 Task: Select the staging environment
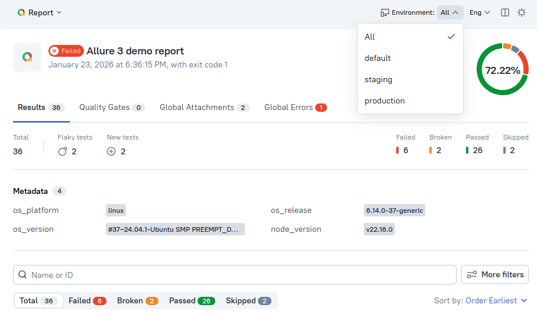point(410,79)
